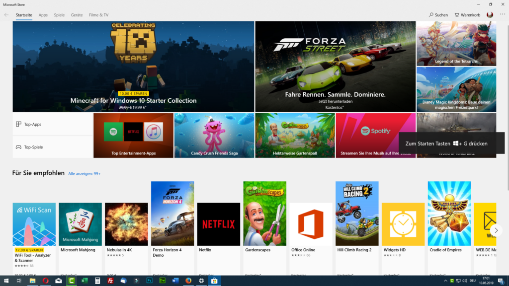Click the Für Sie empfohlen heading

pyautogui.click(x=38, y=173)
